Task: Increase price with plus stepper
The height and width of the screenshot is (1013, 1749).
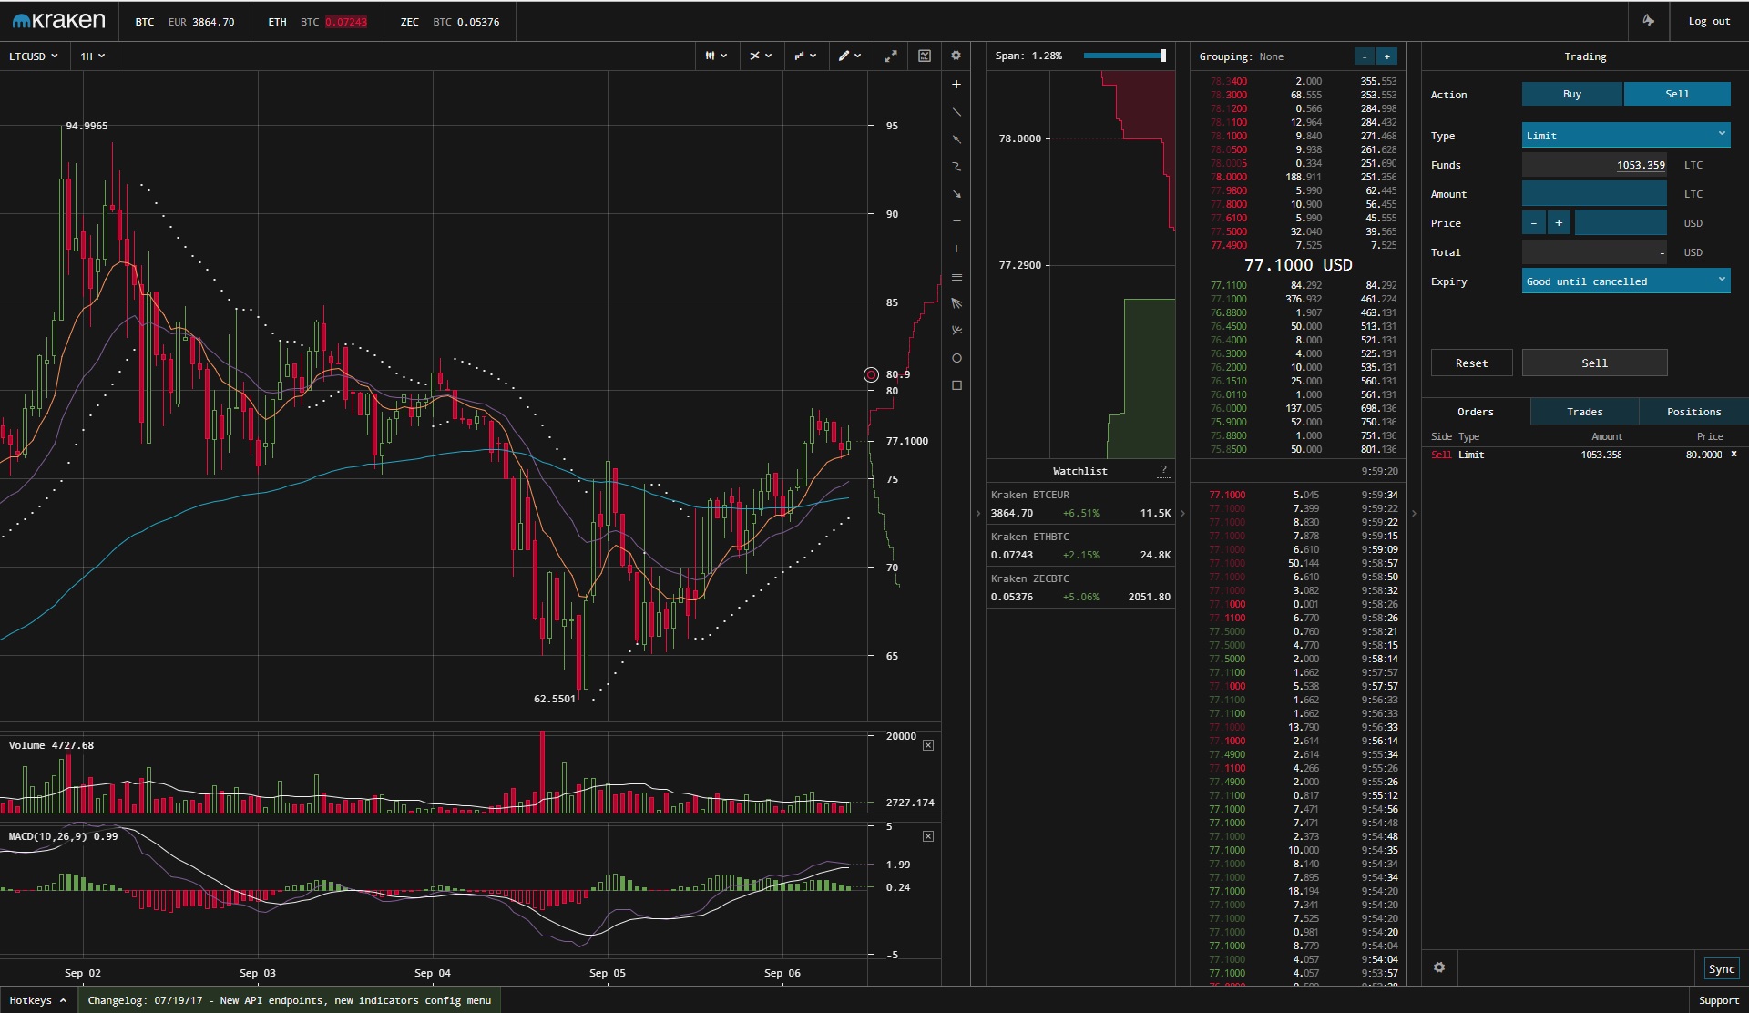Action: (1559, 223)
